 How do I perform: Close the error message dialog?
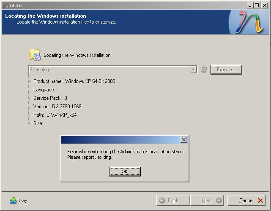coord(184,139)
